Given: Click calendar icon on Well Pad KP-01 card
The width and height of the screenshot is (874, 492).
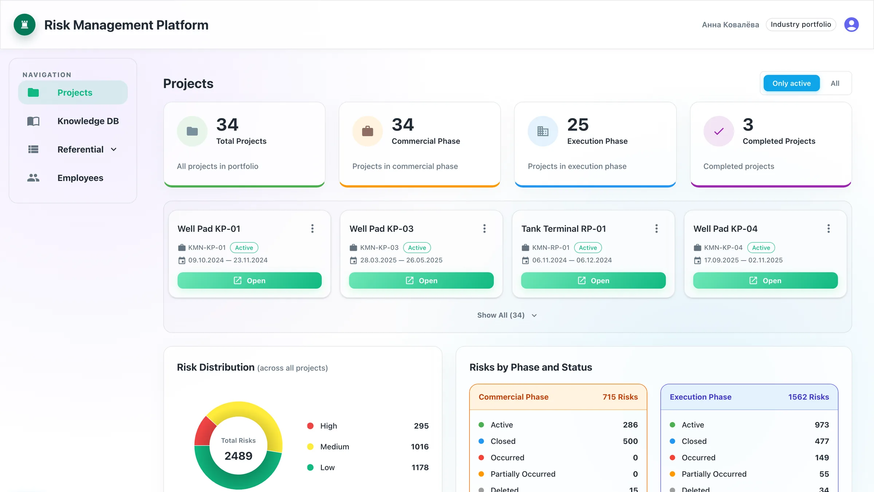Looking at the screenshot, I should click(x=182, y=260).
